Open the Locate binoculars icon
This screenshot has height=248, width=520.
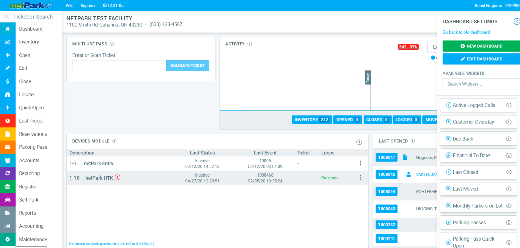pos(7,95)
